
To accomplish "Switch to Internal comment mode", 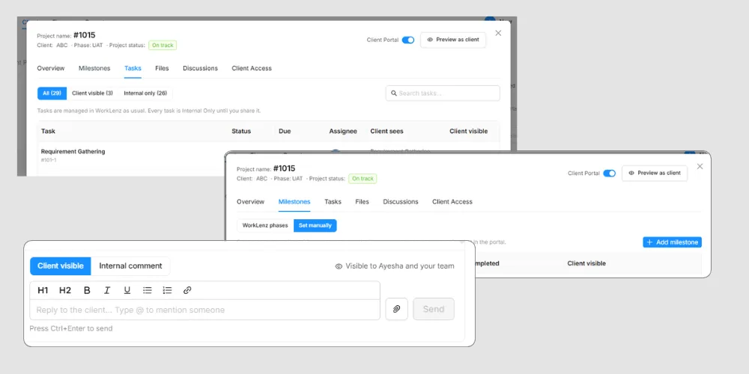I will pyautogui.click(x=130, y=266).
